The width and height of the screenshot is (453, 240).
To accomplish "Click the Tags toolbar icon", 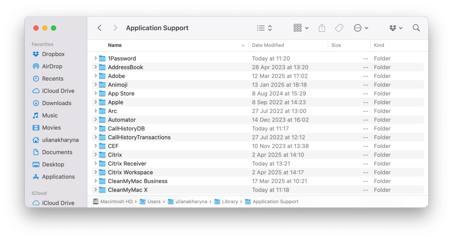I will click(339, 28).
